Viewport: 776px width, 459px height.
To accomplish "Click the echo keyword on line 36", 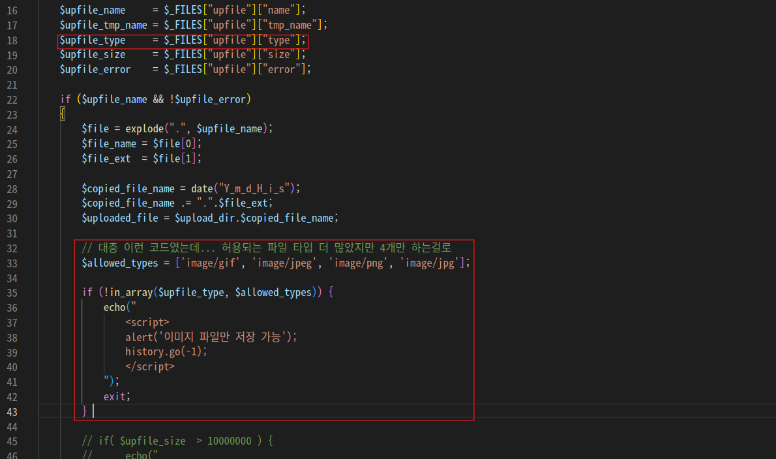I will (115, 307).
